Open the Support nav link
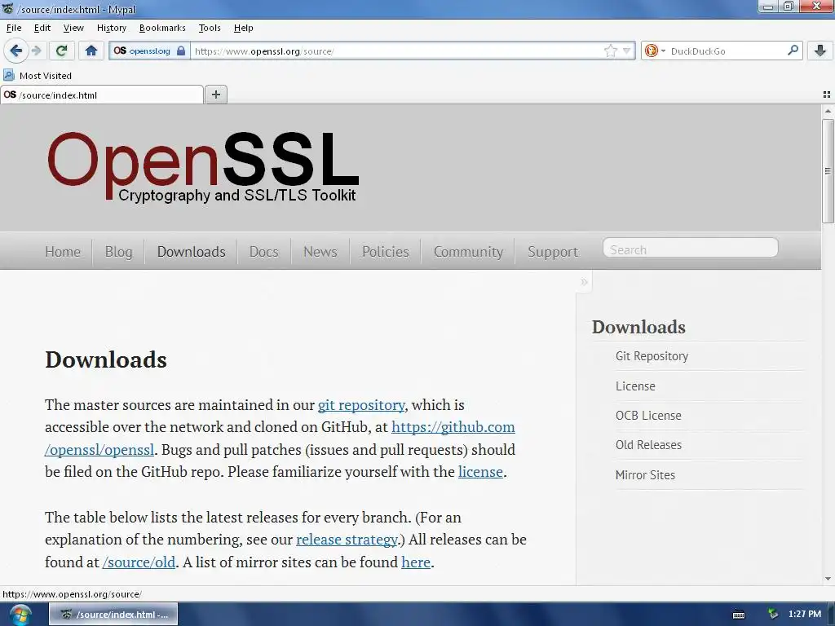Image resolution: width=835 pixels, height=626 pixels. 553,251
